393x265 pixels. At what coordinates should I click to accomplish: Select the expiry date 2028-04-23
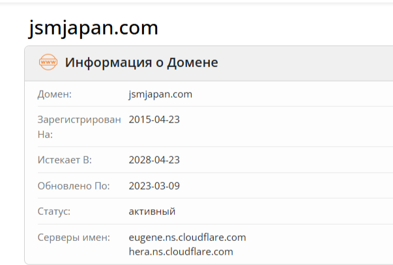click(154, 160)
